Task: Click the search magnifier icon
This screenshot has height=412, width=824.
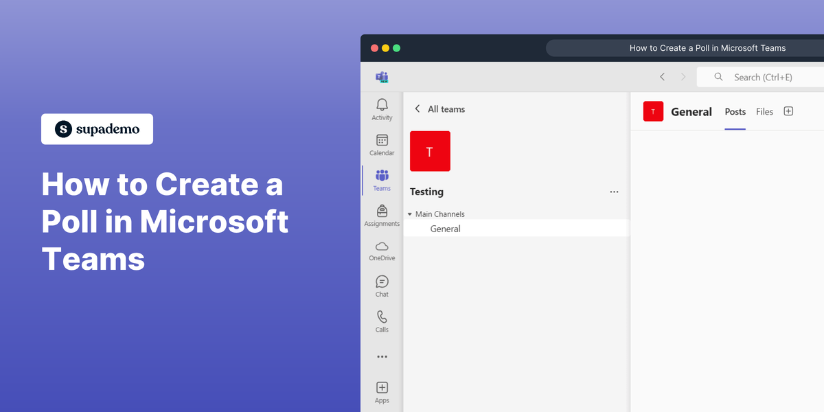Action: tap(718, 77)
